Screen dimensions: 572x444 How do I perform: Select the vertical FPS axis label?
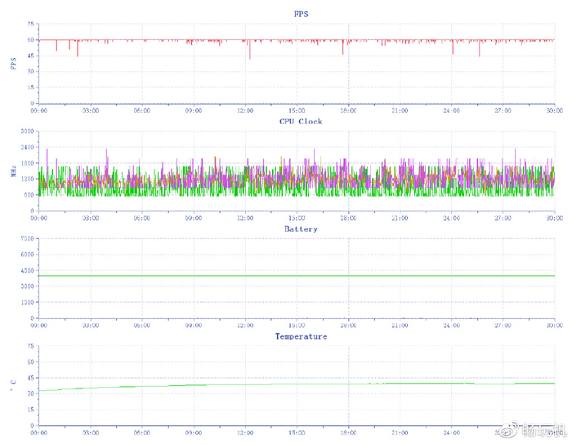pyautogui.click(x=14, y=64)
